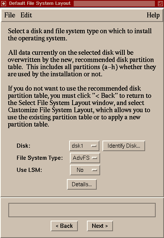The height and width of the screenshot is (238, 164).
Task: Click the Use LSM: label
Action: click(29, 170)
